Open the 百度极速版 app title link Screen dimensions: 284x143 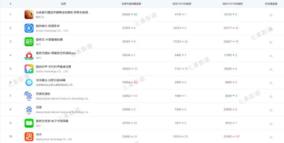(43, 94)
